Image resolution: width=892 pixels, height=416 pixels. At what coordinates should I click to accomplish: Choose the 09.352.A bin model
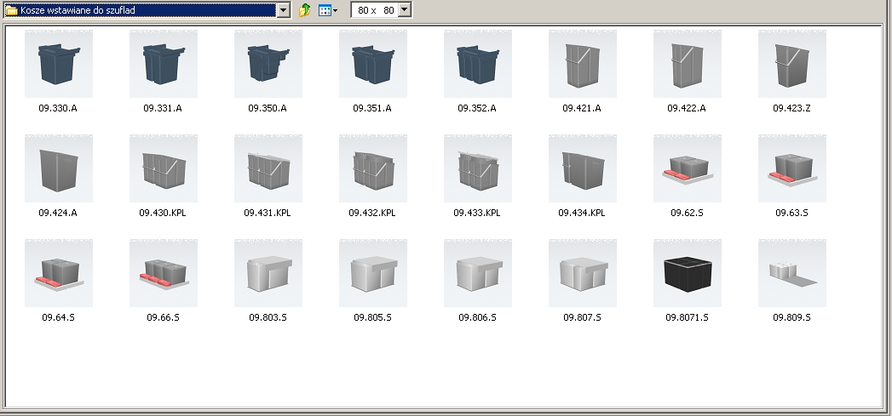(x=477, y=64)
